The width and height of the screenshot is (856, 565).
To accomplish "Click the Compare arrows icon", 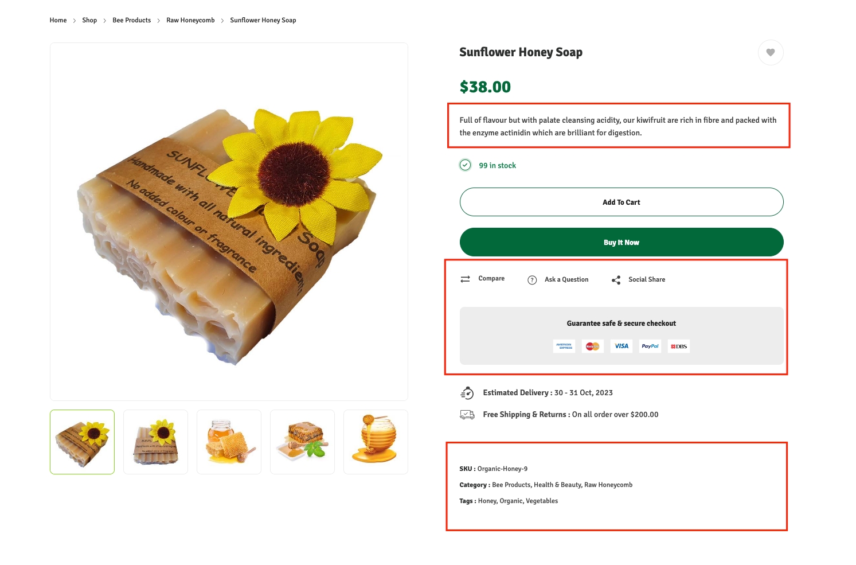I will click(x=465, y=279).
